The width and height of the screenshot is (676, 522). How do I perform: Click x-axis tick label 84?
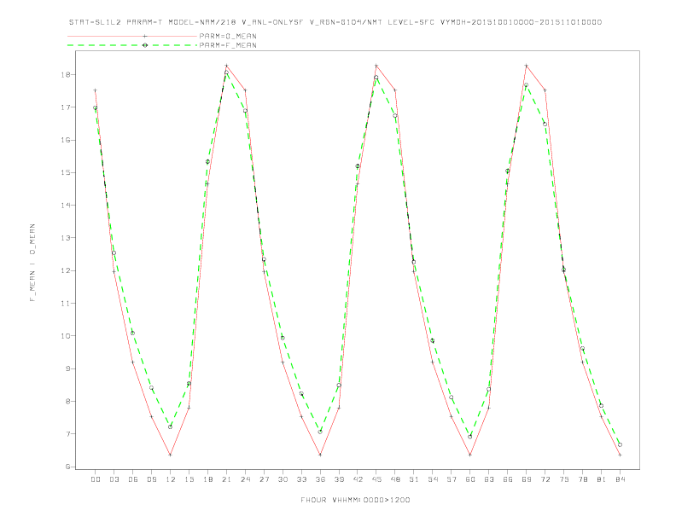tap(620, 479)
